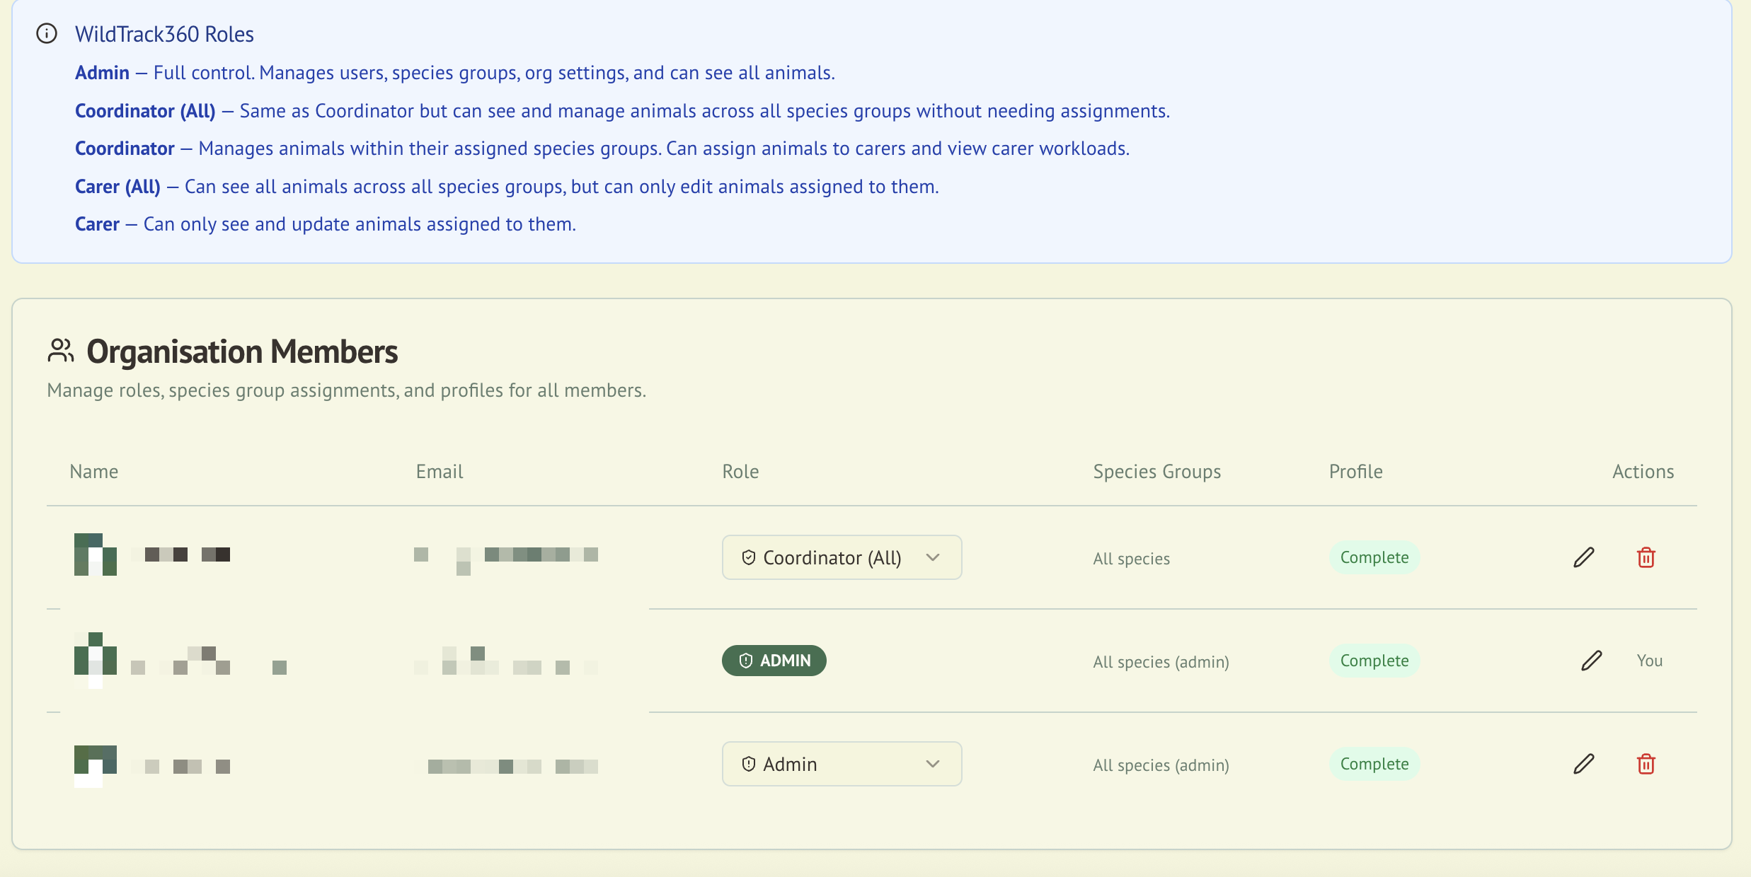
Task: Click the first row's Complete profile badge
Action: (x=1374, y=557)
